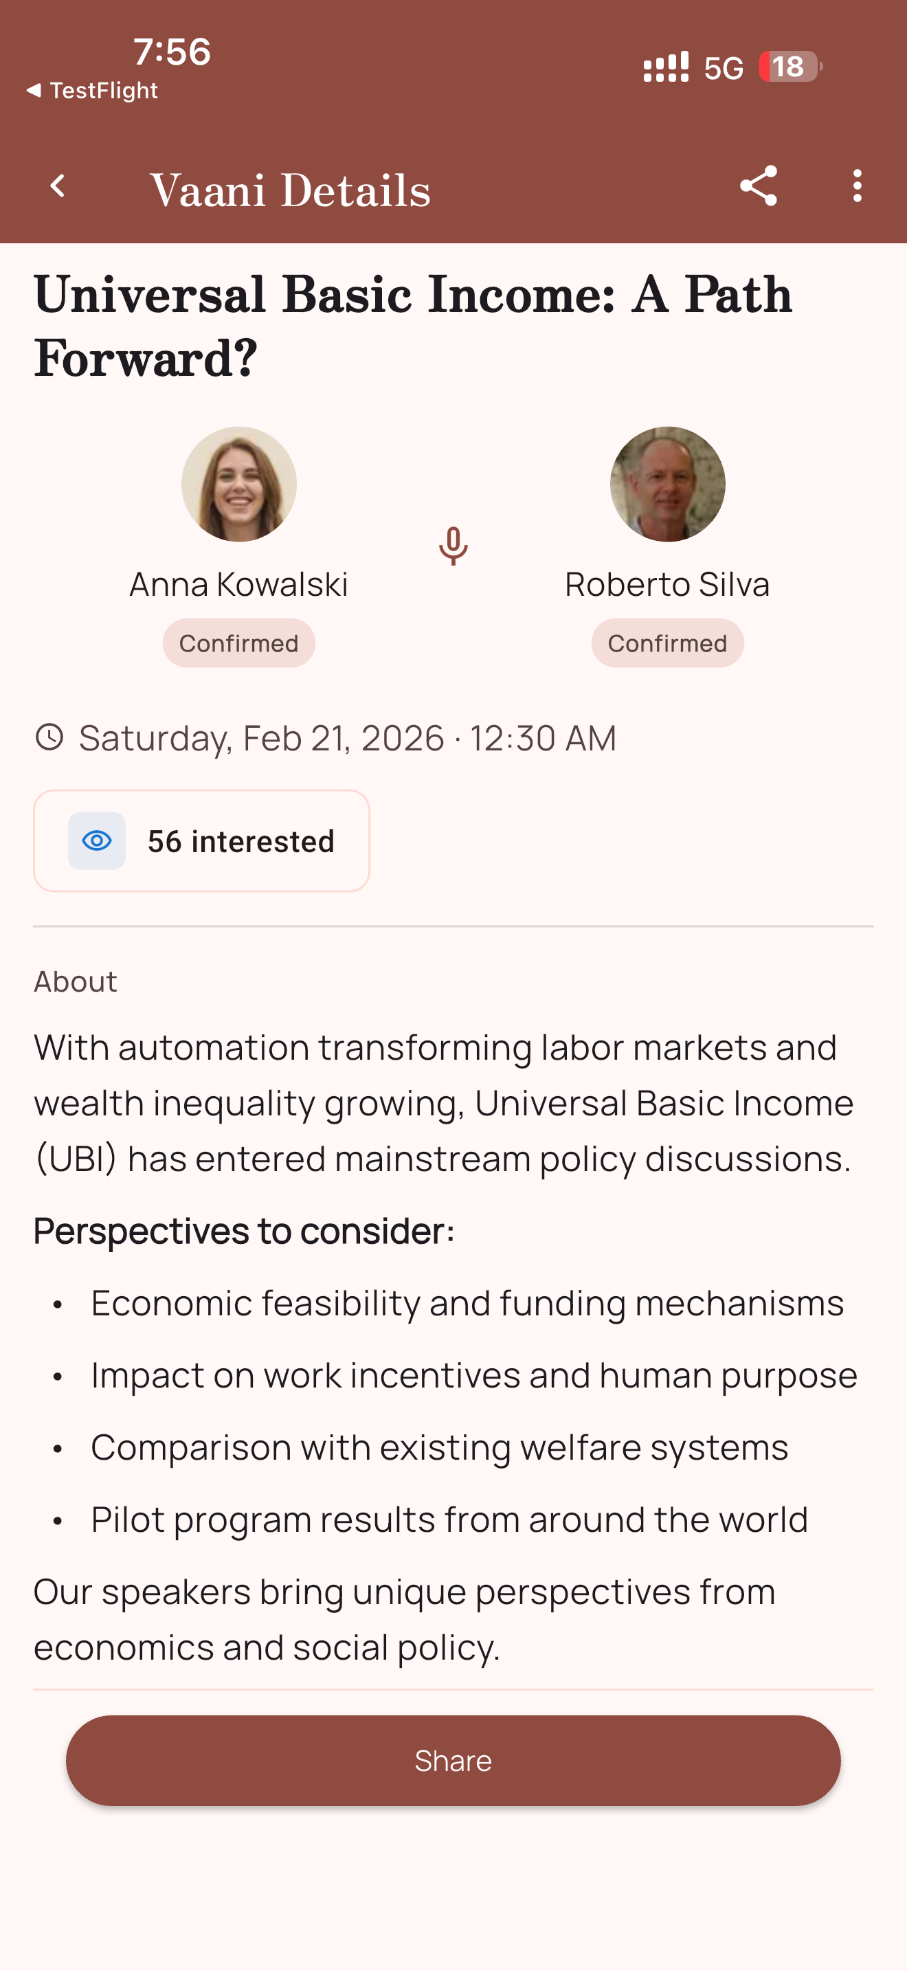Tap the clock icon beside the date

49,737
